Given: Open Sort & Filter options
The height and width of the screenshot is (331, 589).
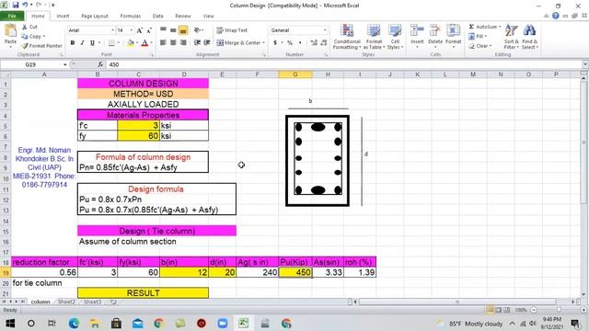Looking at the screenshot, I should click(511, 37).
